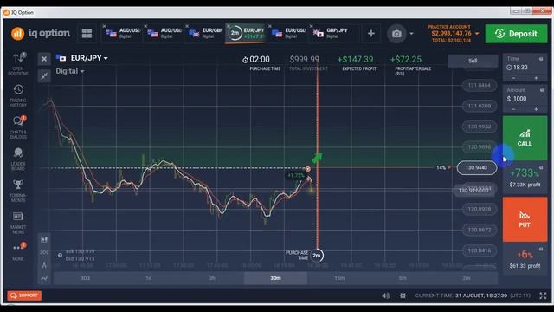Screen dimensions: 554x312
Task: Select the 15m timeframe
Action: [x=339, y=278]
